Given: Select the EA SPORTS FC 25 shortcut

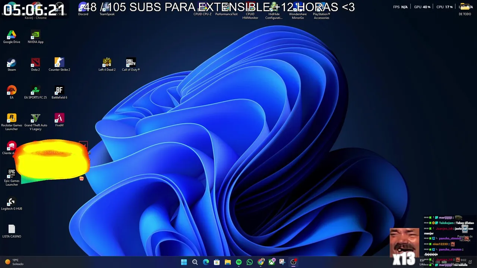Looking at the screenshot, I should click(x=35, y=92).
